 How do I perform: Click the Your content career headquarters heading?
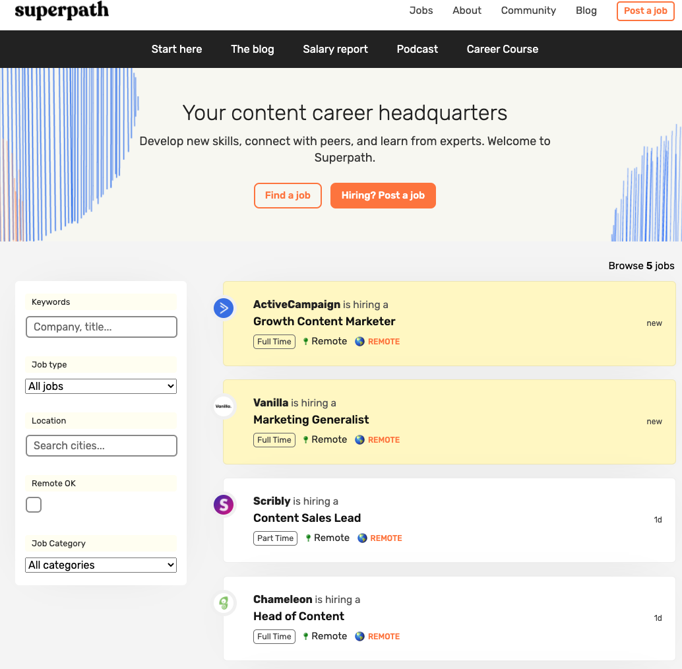[345, 113]
